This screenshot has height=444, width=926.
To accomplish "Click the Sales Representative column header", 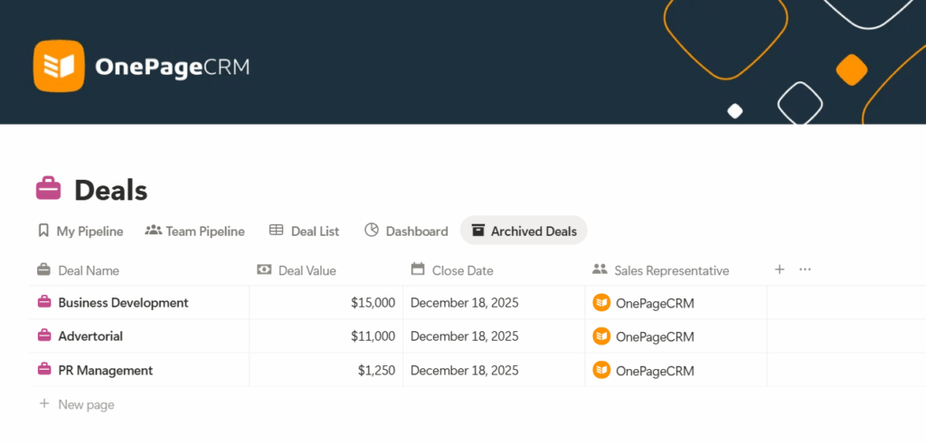I will tap(661, 270).
